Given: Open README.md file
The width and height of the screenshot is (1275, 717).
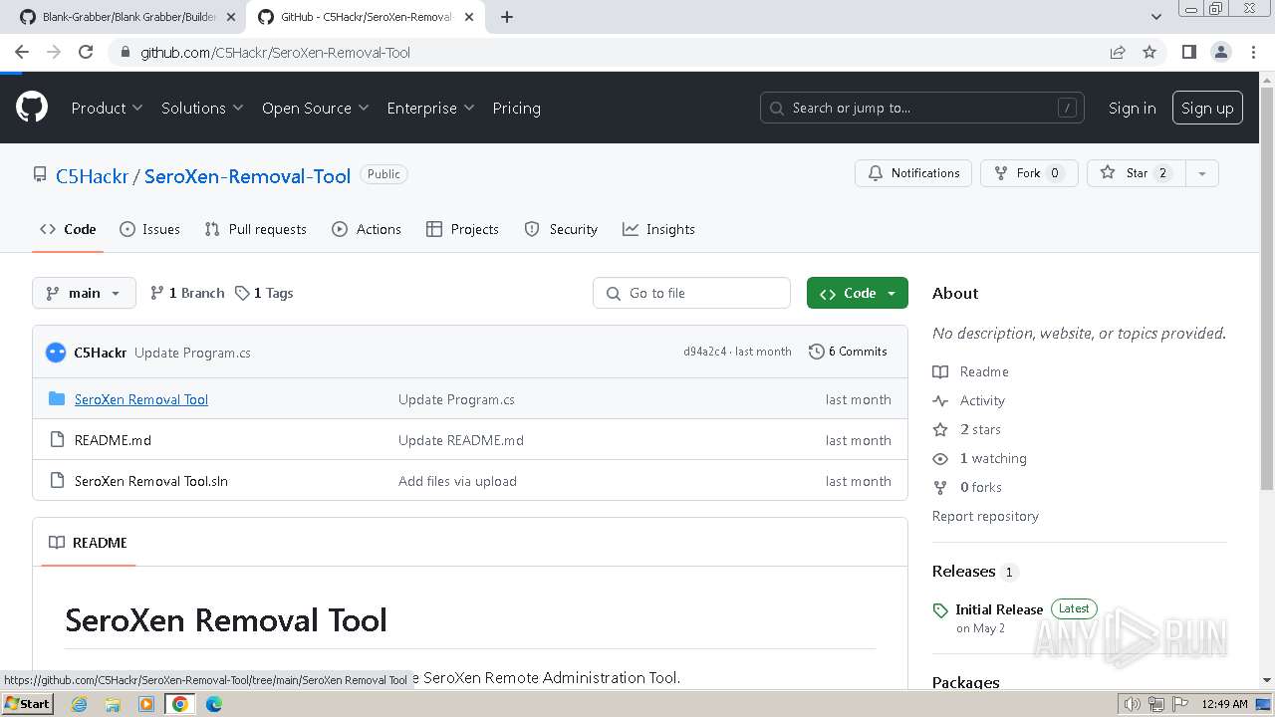Looking at the screenshot, I should click(x=113, y=440).
